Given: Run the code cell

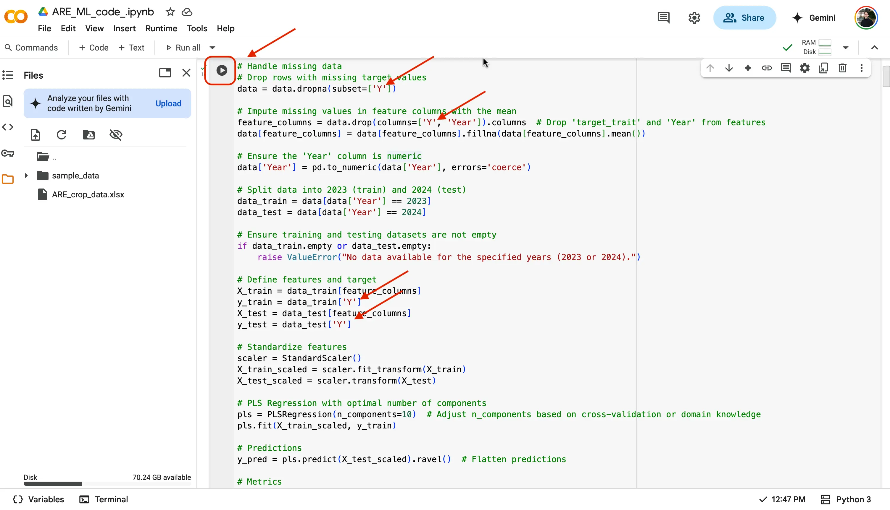Looking at the screenshot, I should (221, 70).
